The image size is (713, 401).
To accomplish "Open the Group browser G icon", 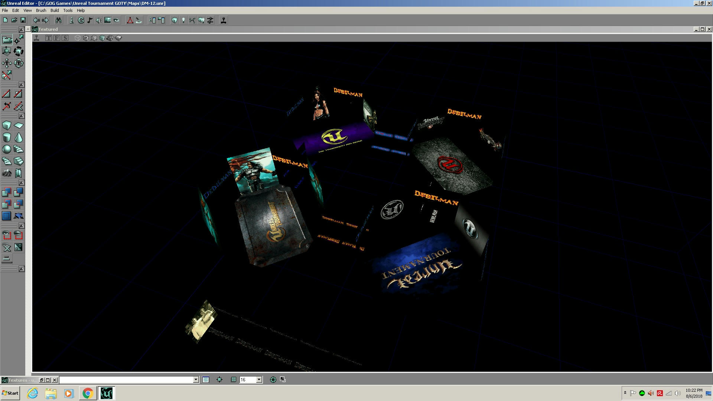I will pos(81,20).
